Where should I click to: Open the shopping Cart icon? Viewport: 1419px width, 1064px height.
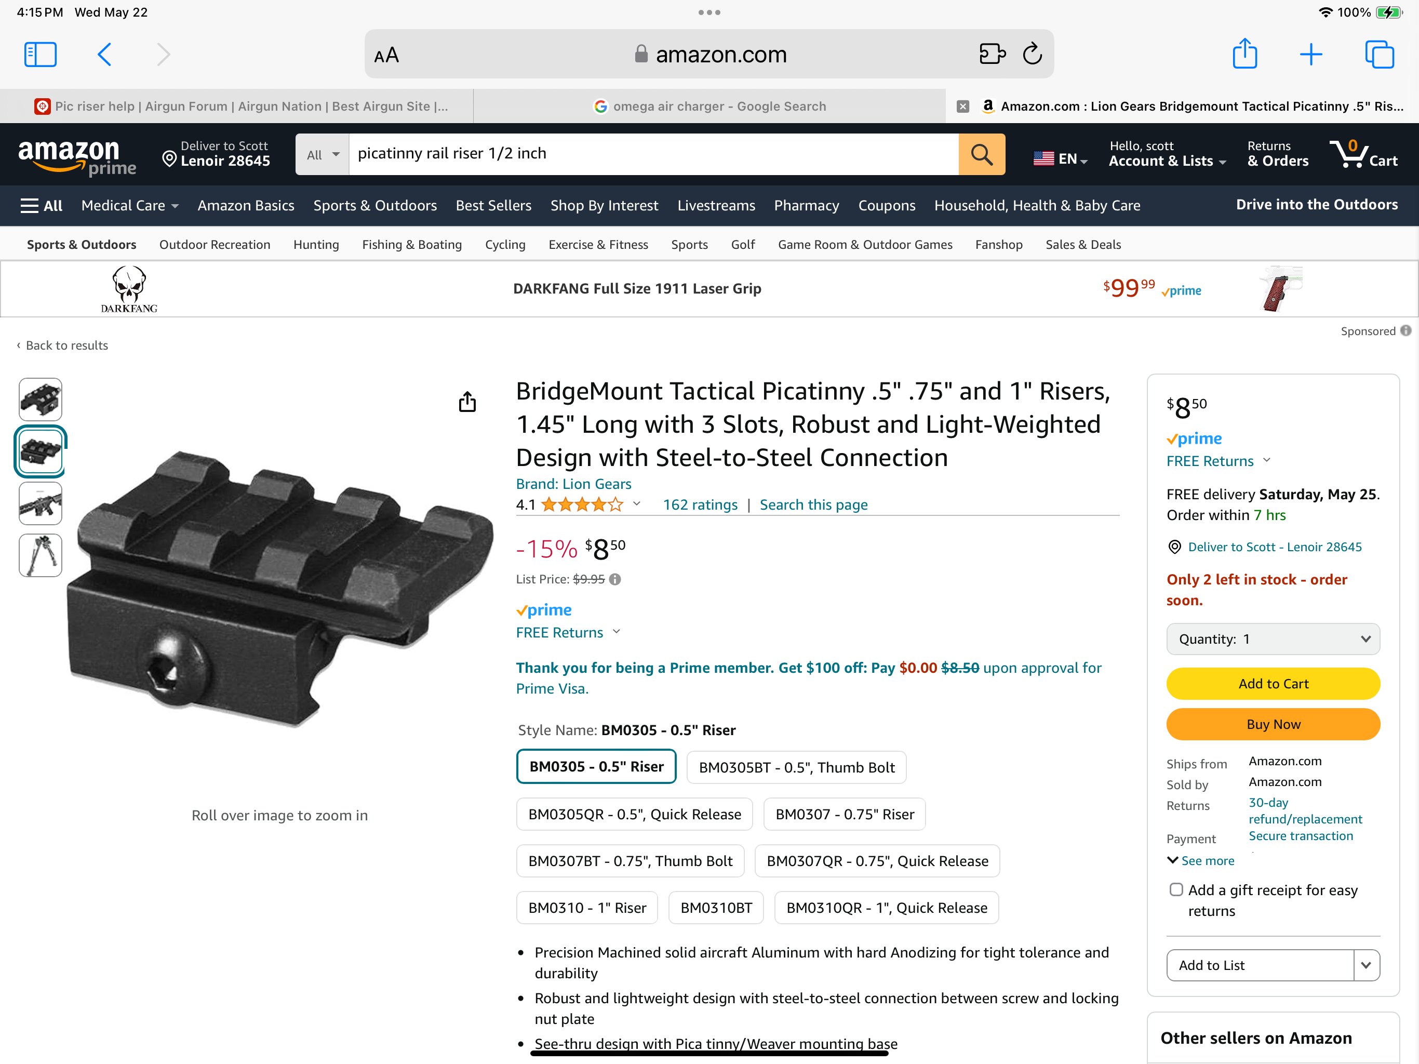click(x=1364, y=154)
